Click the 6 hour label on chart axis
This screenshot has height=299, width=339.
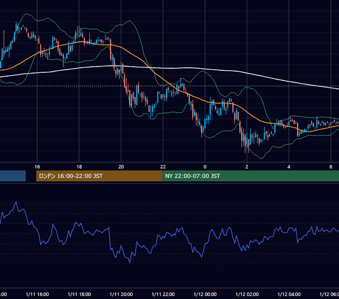(x=331, y=167)
